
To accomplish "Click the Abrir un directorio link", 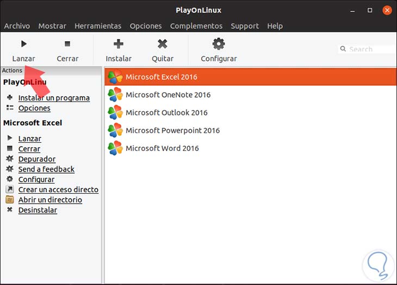I will click(x=50, y=200).
